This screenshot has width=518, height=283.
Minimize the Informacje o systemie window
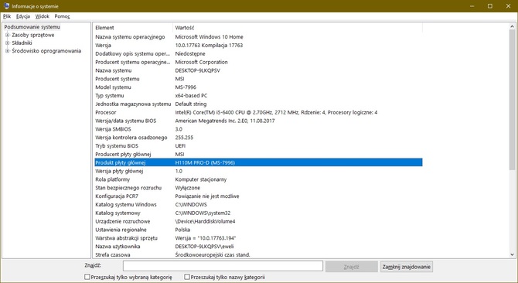pyautogui.click(x=472, y=6)
